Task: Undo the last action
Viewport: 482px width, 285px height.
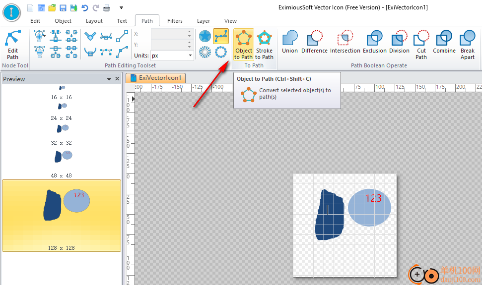Action: tap(85, 7)
